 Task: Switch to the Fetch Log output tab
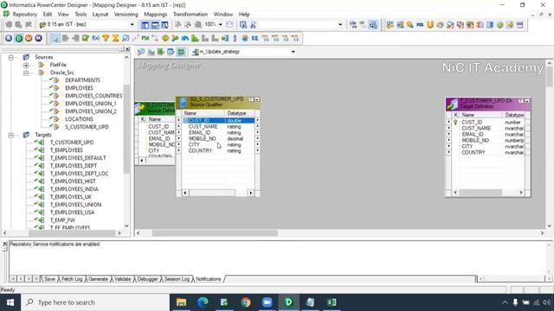pos(72,279)
